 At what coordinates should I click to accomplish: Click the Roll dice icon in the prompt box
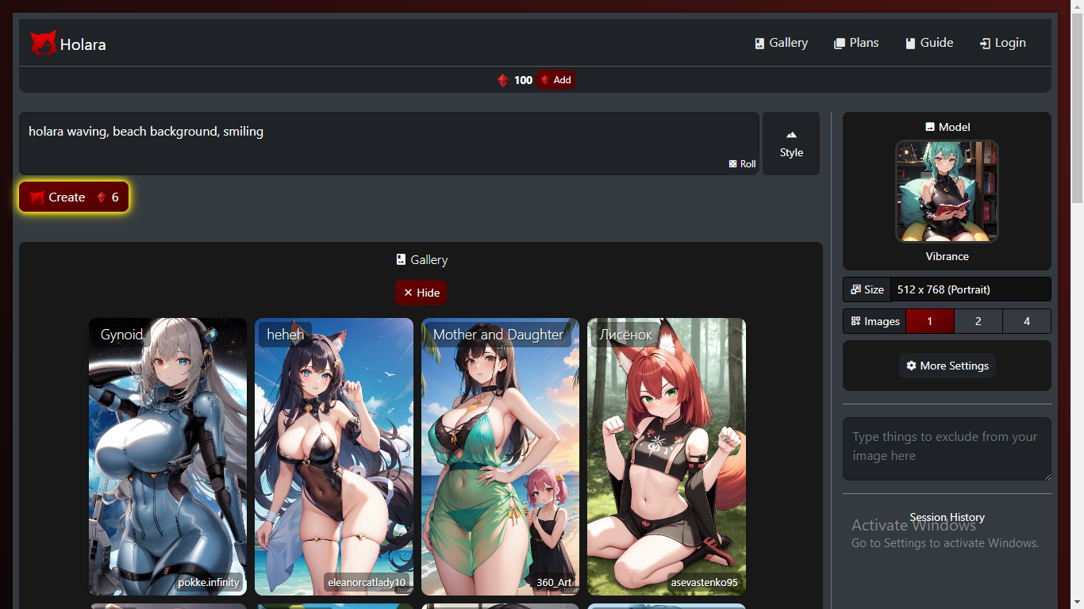click(732, 163)
